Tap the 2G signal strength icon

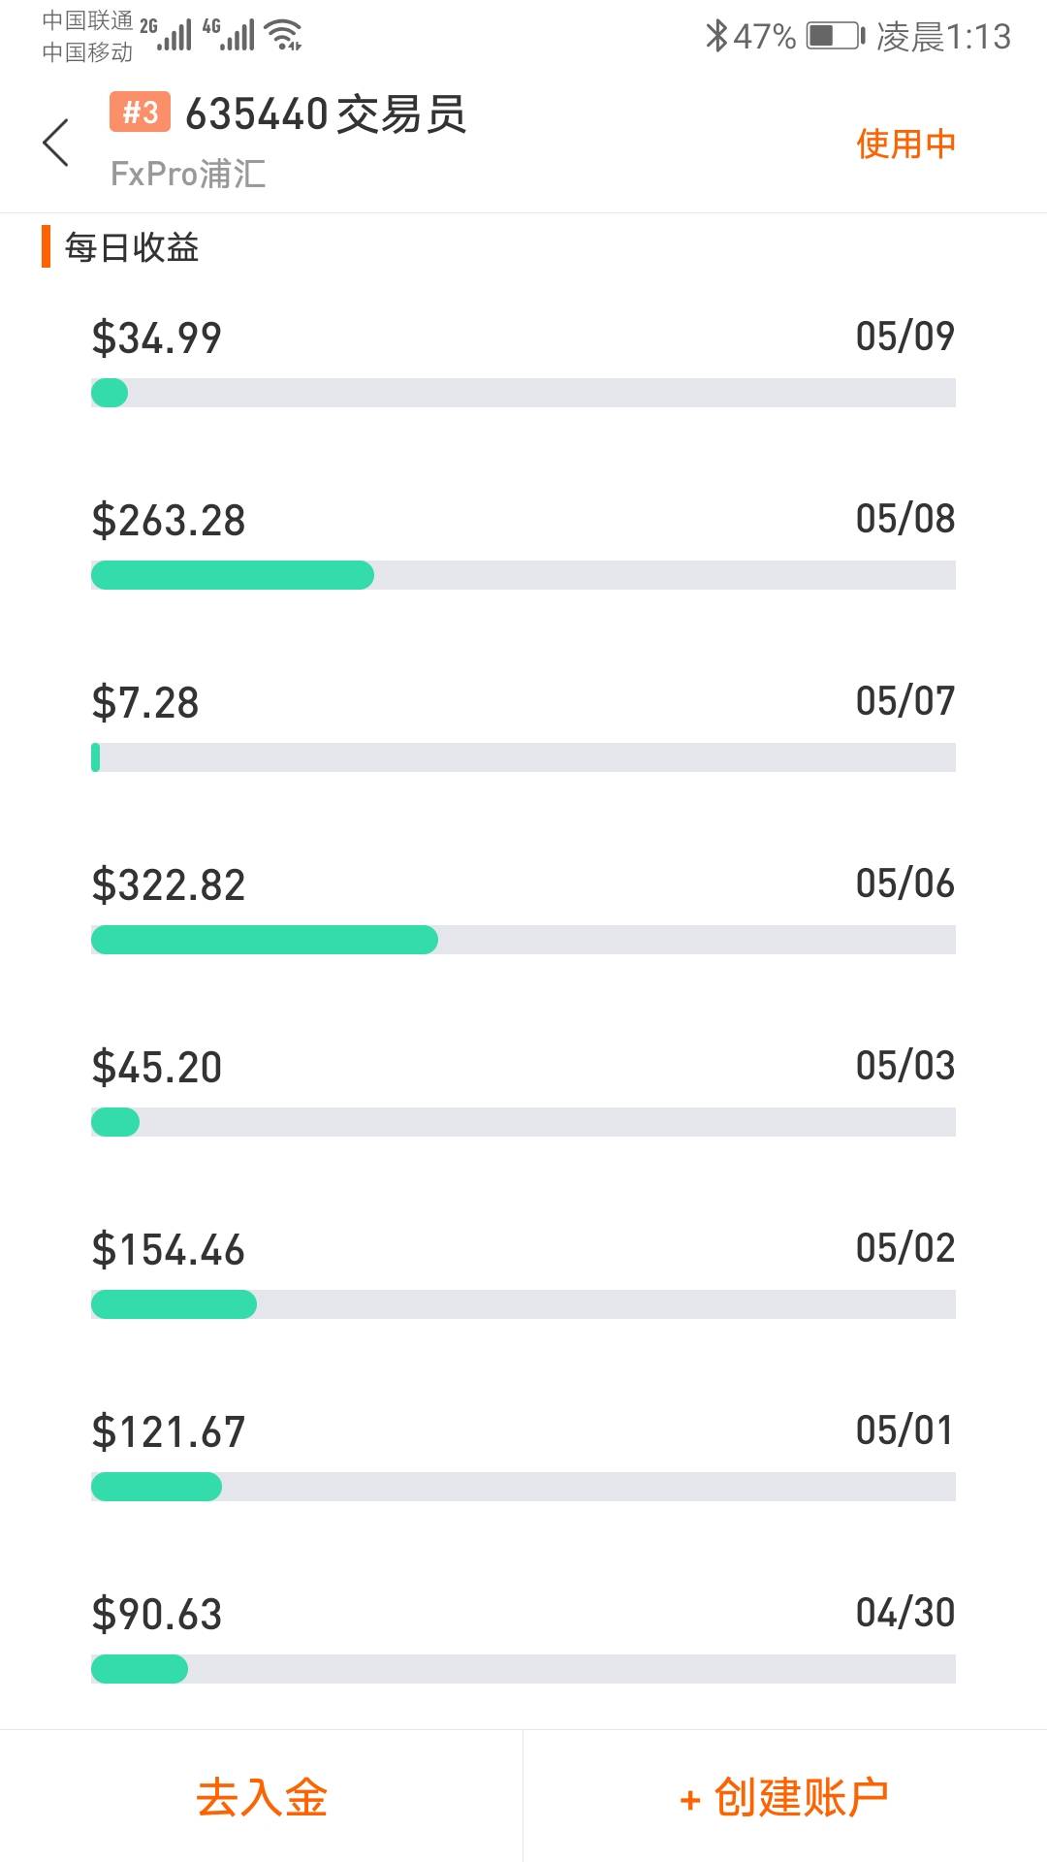(x=167, y=35)
